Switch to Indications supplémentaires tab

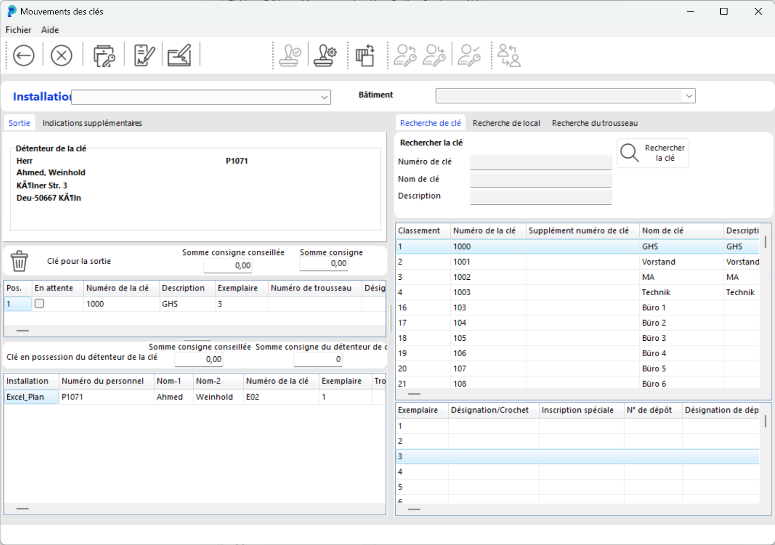coord(92,123)
